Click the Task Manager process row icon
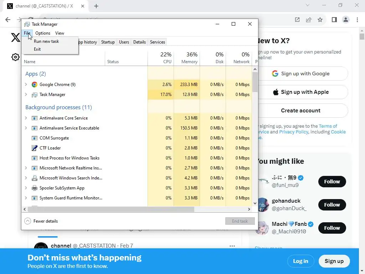 click(x=35, y=95)
